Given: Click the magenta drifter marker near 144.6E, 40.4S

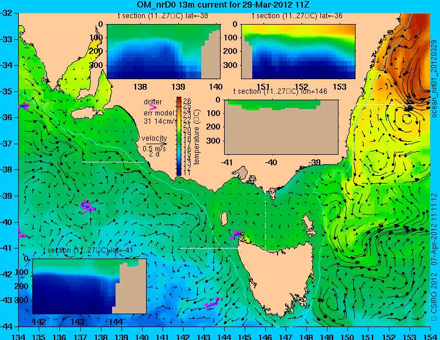Looking at the screenshot, I should click(x=236, y=234).
